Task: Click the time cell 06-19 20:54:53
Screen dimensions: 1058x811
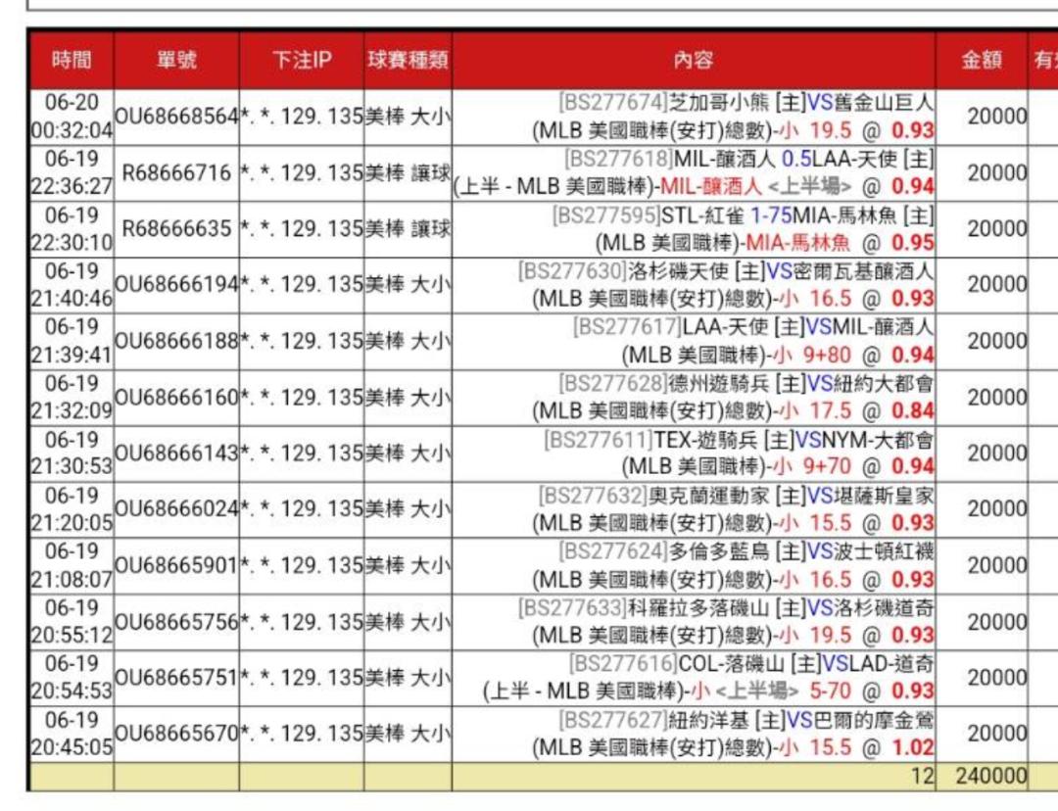Action: (72, 678)
